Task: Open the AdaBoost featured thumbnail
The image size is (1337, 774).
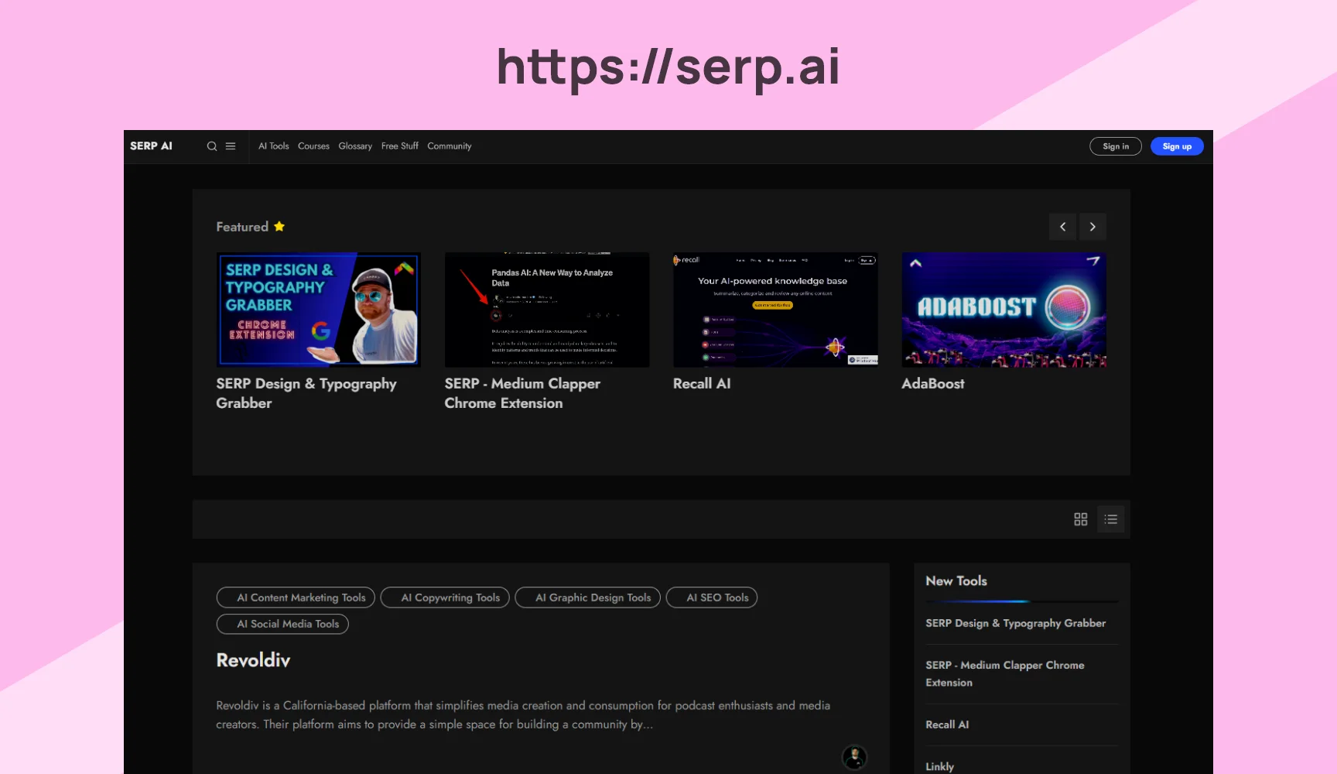Action: tap(1004, 310)
